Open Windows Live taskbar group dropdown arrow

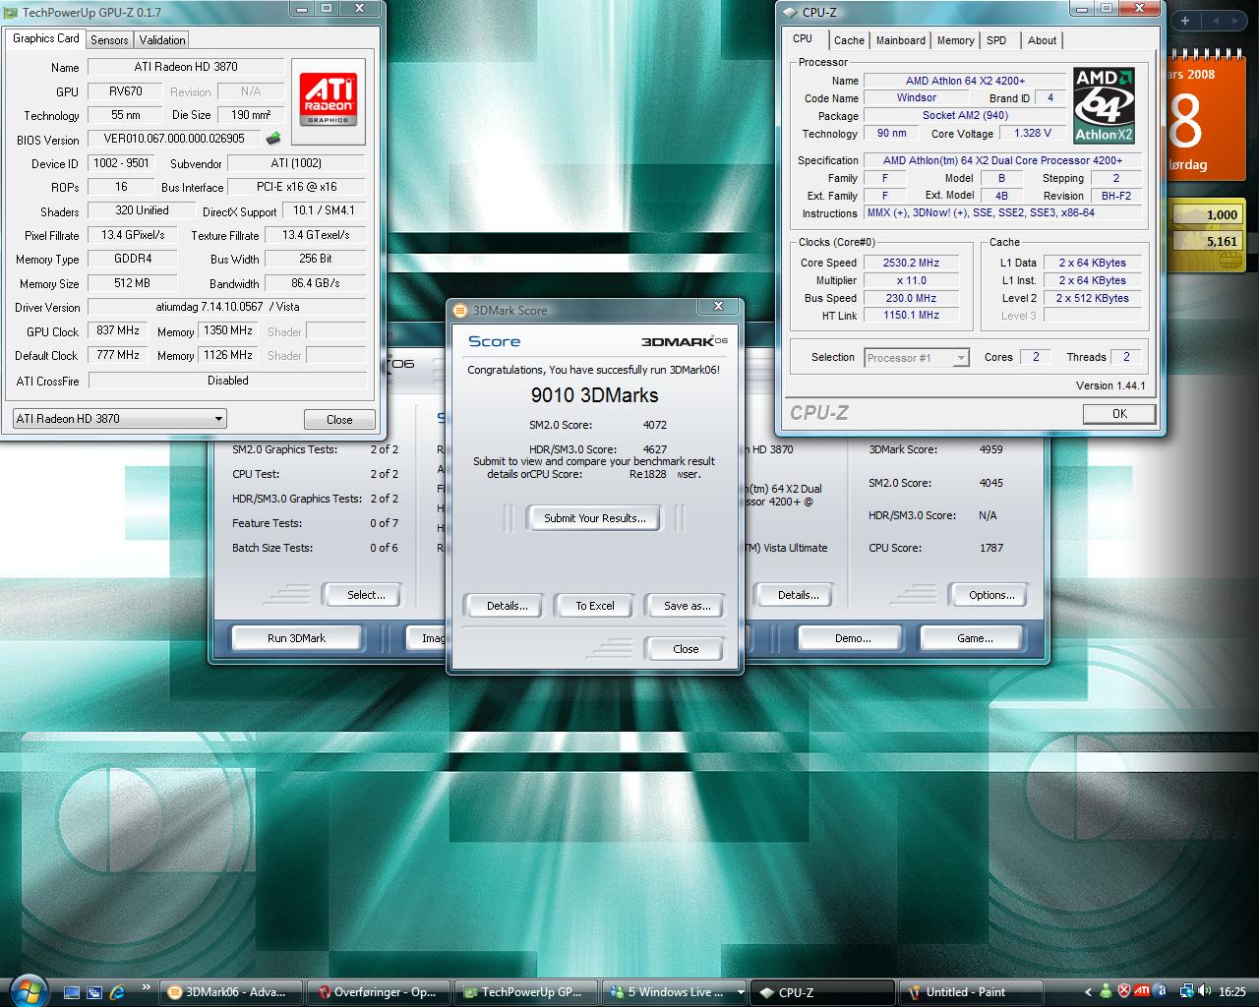pos(741,992)
